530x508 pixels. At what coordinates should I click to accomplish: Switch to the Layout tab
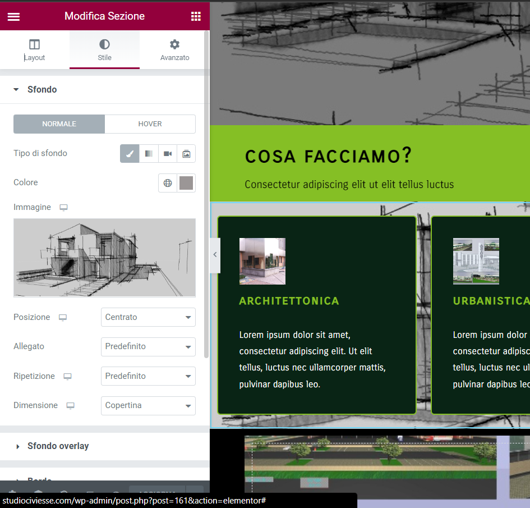pyautogui.click(x=35, y=50)
